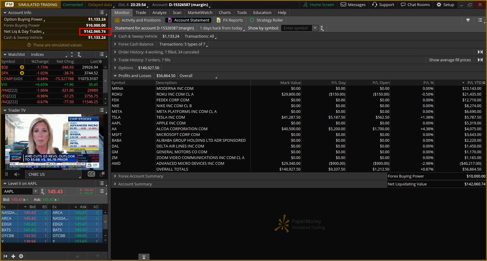Open the Strategy Roller subtab
This screenshot has width=487, height=261.
click(266, 20)
